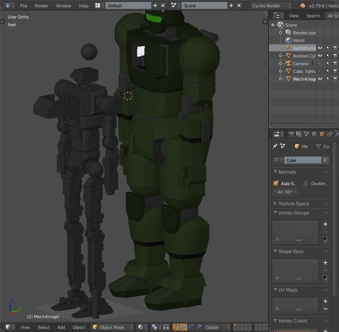
Task: Toggle the 3D manipulator widget icon
Action: coord(176,327)
